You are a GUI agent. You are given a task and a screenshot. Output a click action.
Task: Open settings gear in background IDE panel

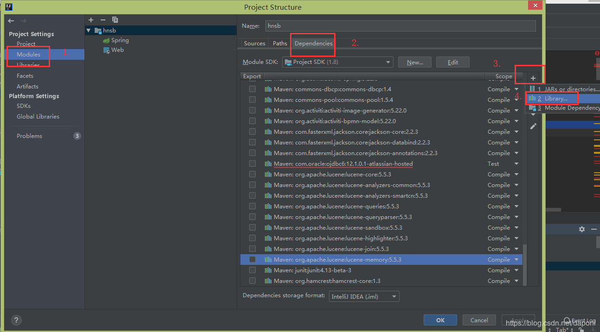[582, 229]
